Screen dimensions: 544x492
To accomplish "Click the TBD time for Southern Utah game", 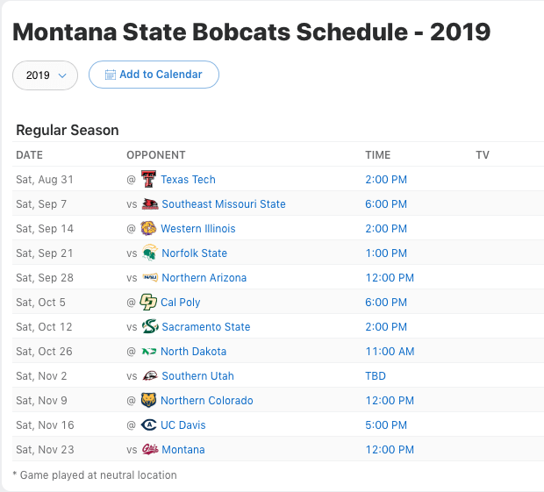I will 376,376.
